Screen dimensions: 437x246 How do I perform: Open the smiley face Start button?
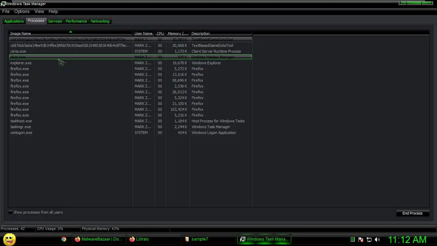tap(9, 239)
